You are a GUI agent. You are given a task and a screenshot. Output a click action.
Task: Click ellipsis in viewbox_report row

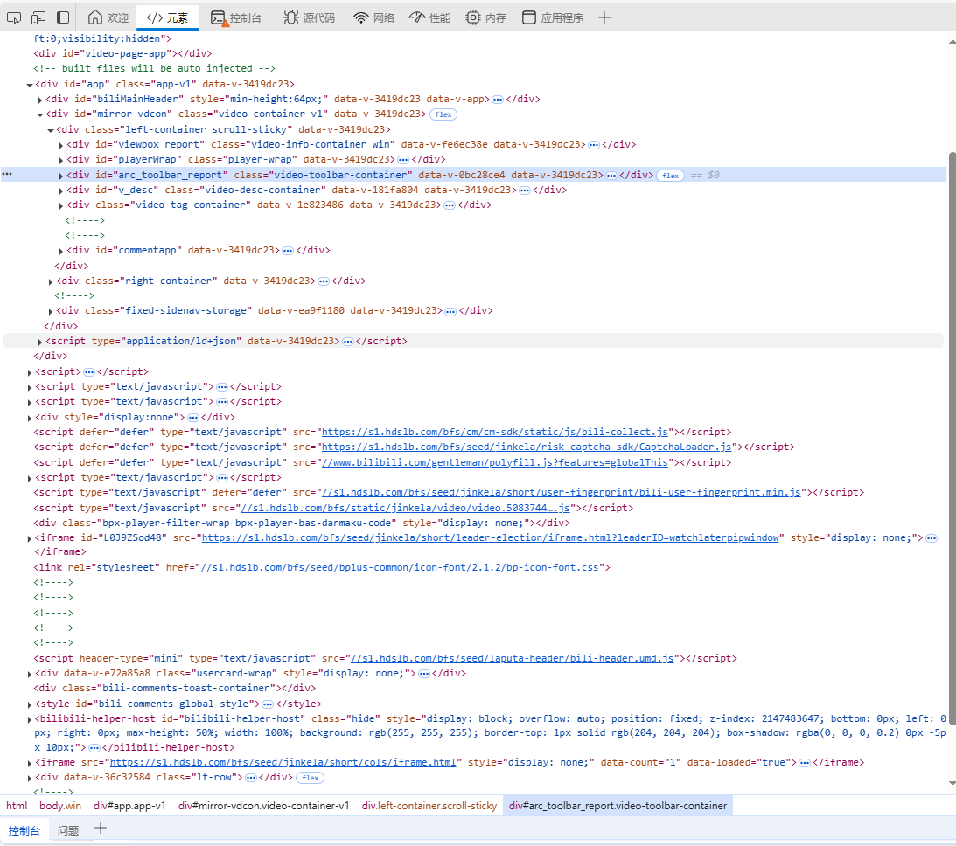click(x=594, y=145)
